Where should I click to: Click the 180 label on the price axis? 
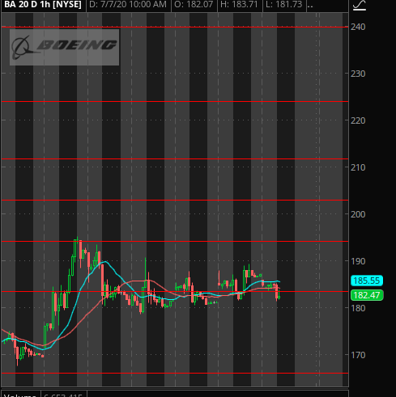[x=358, y=308]
